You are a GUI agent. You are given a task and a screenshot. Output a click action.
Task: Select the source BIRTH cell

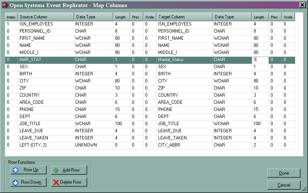coord(46,74)
